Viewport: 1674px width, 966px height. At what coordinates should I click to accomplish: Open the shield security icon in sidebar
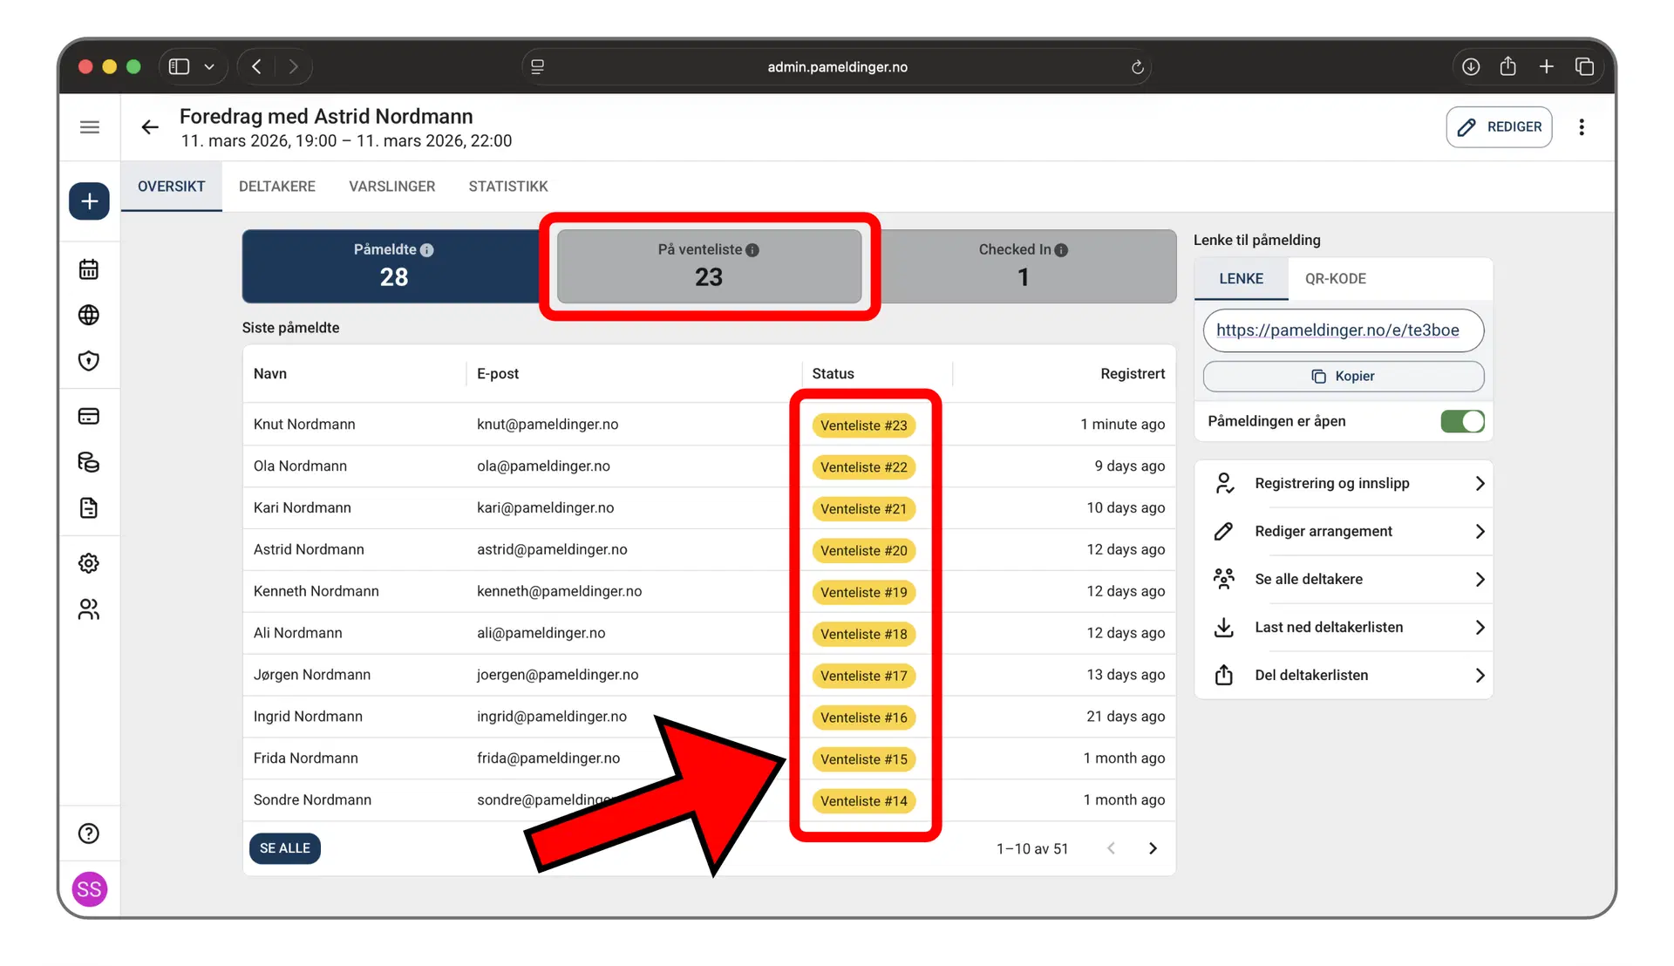click(x=89, y=361)
